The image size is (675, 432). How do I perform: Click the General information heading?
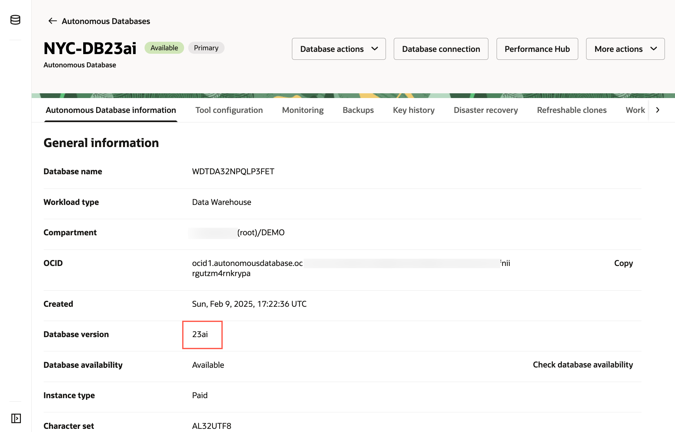point(101,143)
